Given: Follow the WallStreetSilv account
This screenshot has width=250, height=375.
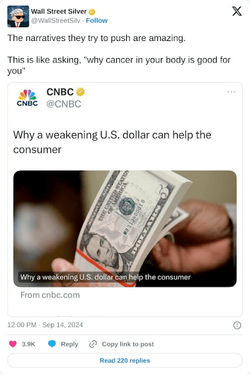Looking at the screenshot, I should [96, 21].
